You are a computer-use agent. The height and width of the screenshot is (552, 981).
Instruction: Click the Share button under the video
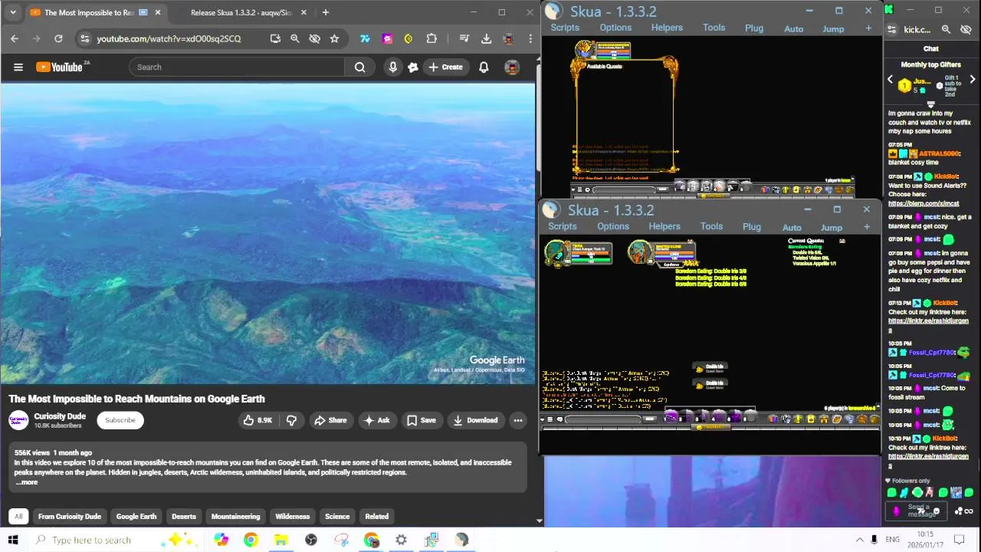pyautogui.click(x=330, y=420)
